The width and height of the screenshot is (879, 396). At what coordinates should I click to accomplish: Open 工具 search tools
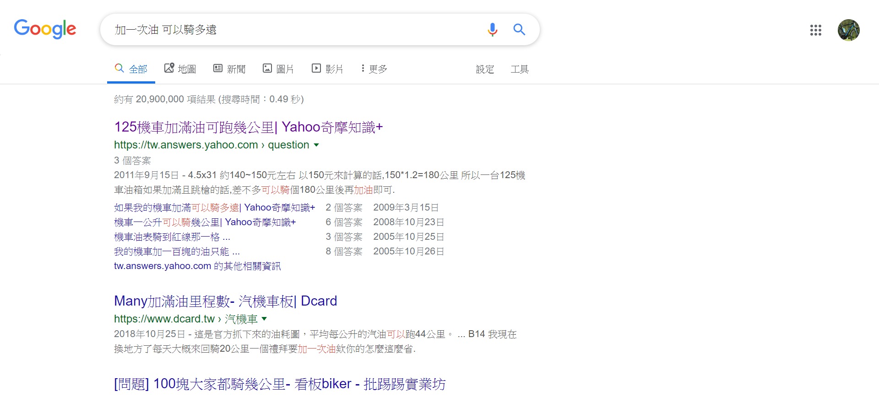point(520,69)
